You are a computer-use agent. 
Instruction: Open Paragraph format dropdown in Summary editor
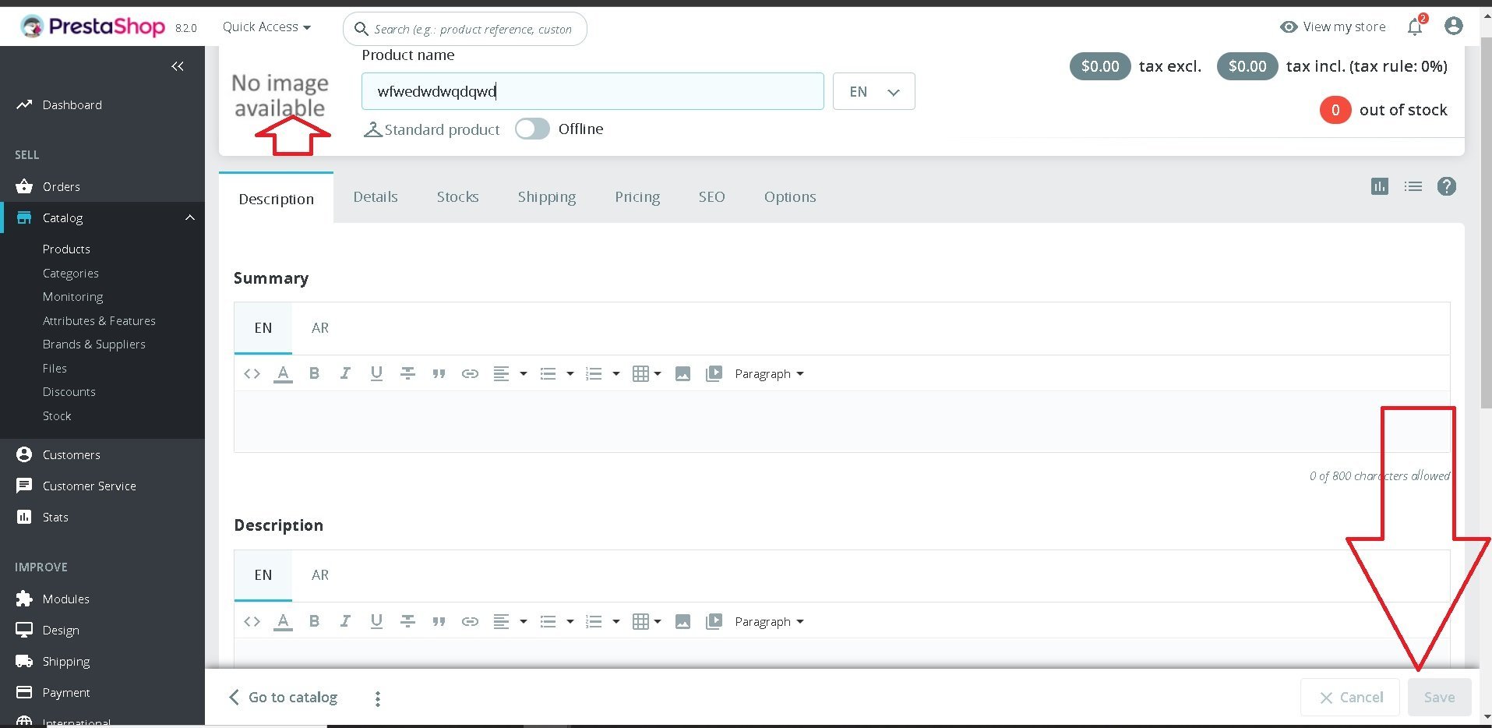769,374
